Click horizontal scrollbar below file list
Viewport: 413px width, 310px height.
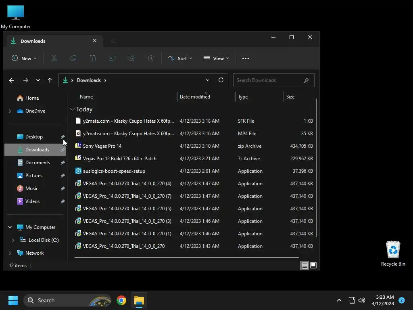coord(186,257)
